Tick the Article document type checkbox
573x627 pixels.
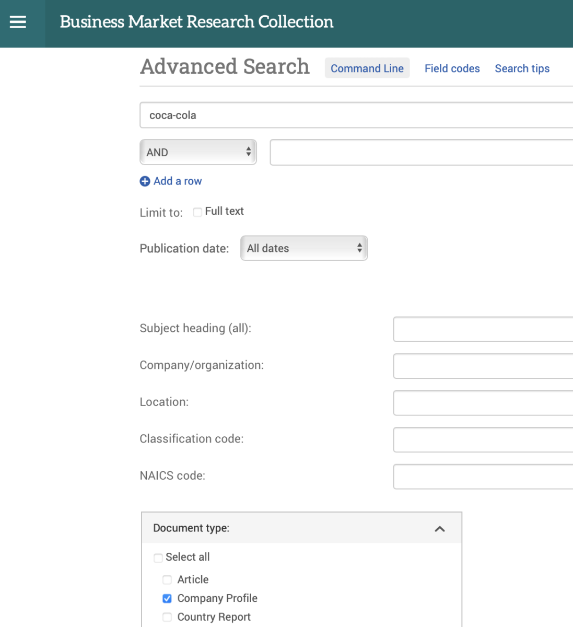[x=167, y=579]
